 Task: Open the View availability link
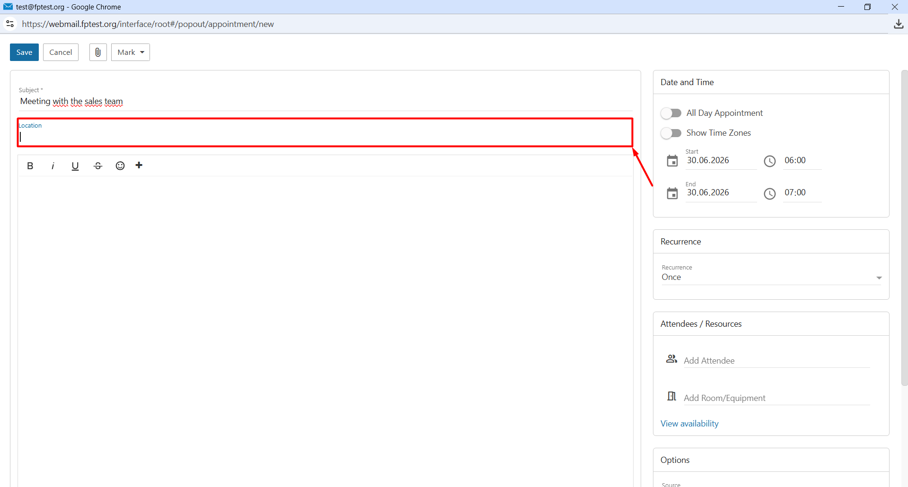coord(689,424)
